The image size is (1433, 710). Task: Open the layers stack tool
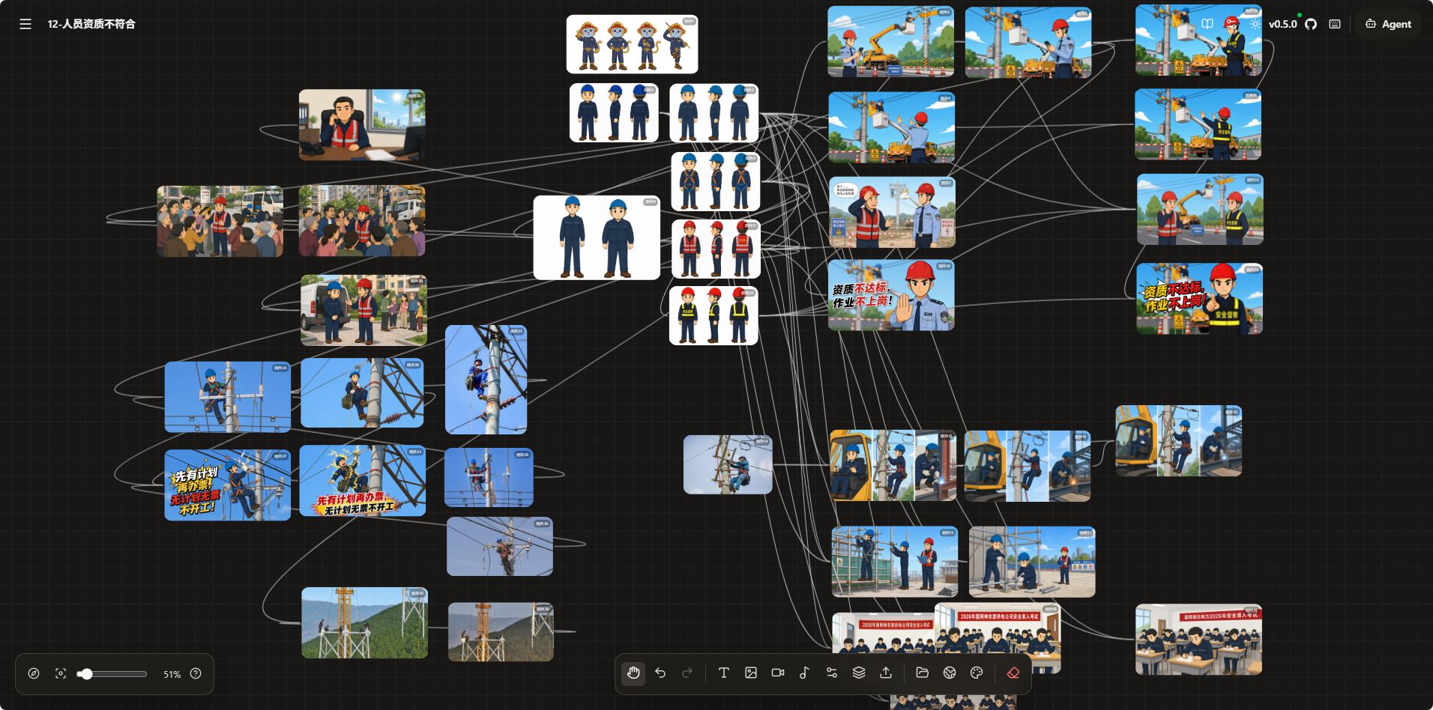tap(859, 673)
